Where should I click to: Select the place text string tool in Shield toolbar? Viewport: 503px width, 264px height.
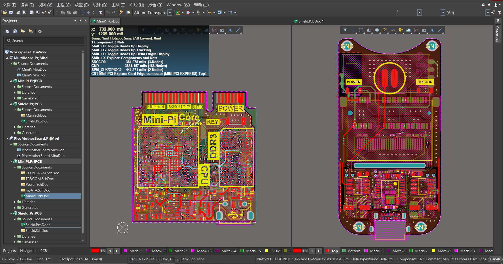(x=432, y=30)
